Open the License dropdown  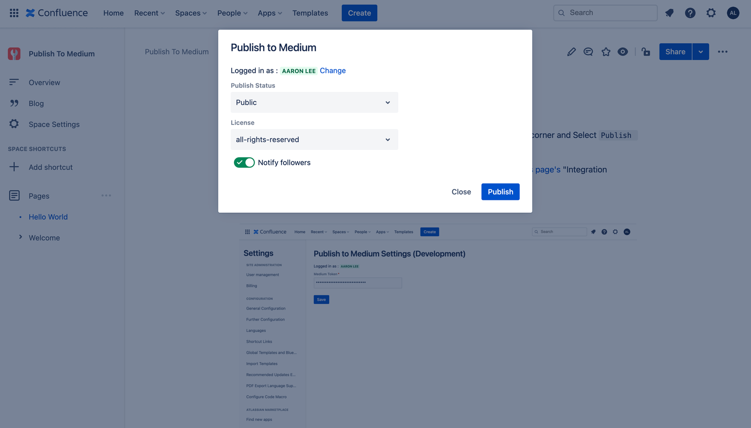tap(314, 139)
